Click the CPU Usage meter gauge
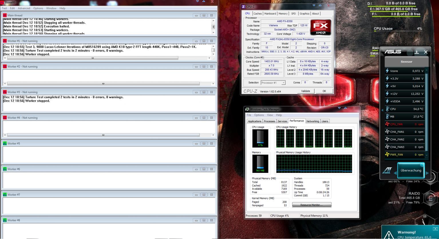The image size is (439, 239). tap(260, 138)
